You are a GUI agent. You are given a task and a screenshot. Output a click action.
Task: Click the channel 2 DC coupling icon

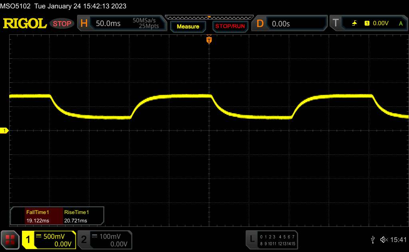(94, 236)
